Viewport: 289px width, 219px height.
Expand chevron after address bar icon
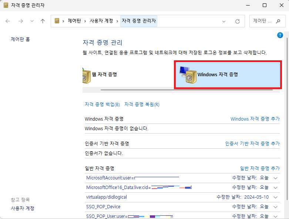63,21
